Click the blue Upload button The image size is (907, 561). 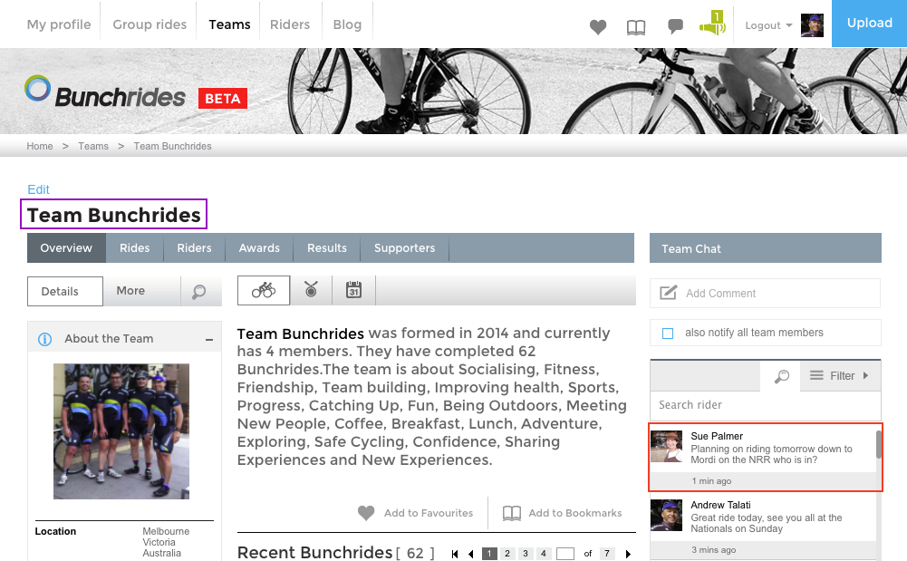click(869, 24)
